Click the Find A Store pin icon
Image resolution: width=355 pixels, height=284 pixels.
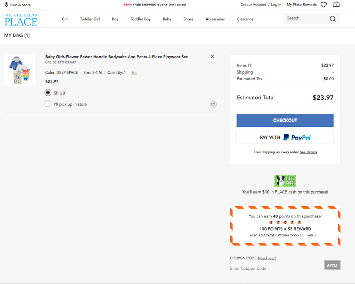[6, 5]
